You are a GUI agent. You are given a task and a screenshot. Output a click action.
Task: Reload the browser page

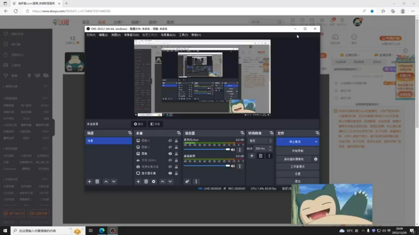(x=16, y=11)
